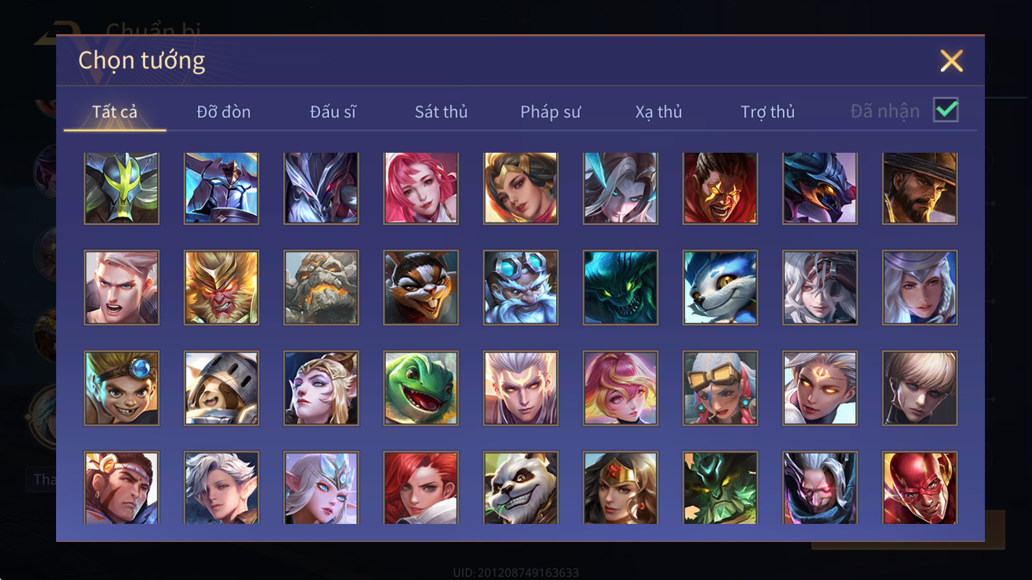Close the Chọn tướng dialog
Viewport: 1032px width, 580px height.
(x=951, y=61)
